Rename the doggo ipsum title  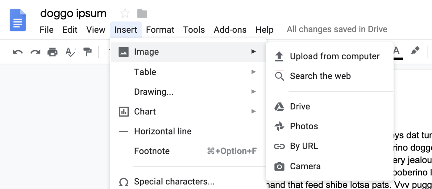73,13
